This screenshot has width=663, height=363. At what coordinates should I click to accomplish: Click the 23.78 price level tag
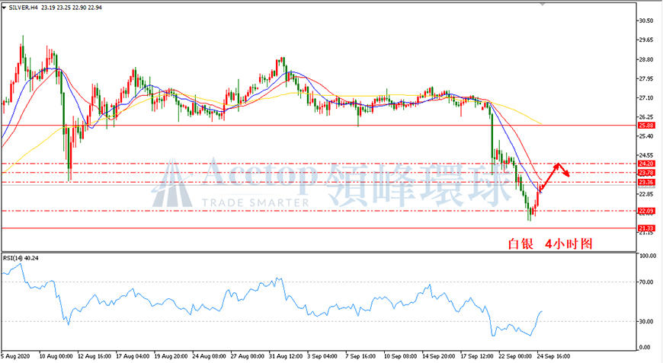click(646, 173)
